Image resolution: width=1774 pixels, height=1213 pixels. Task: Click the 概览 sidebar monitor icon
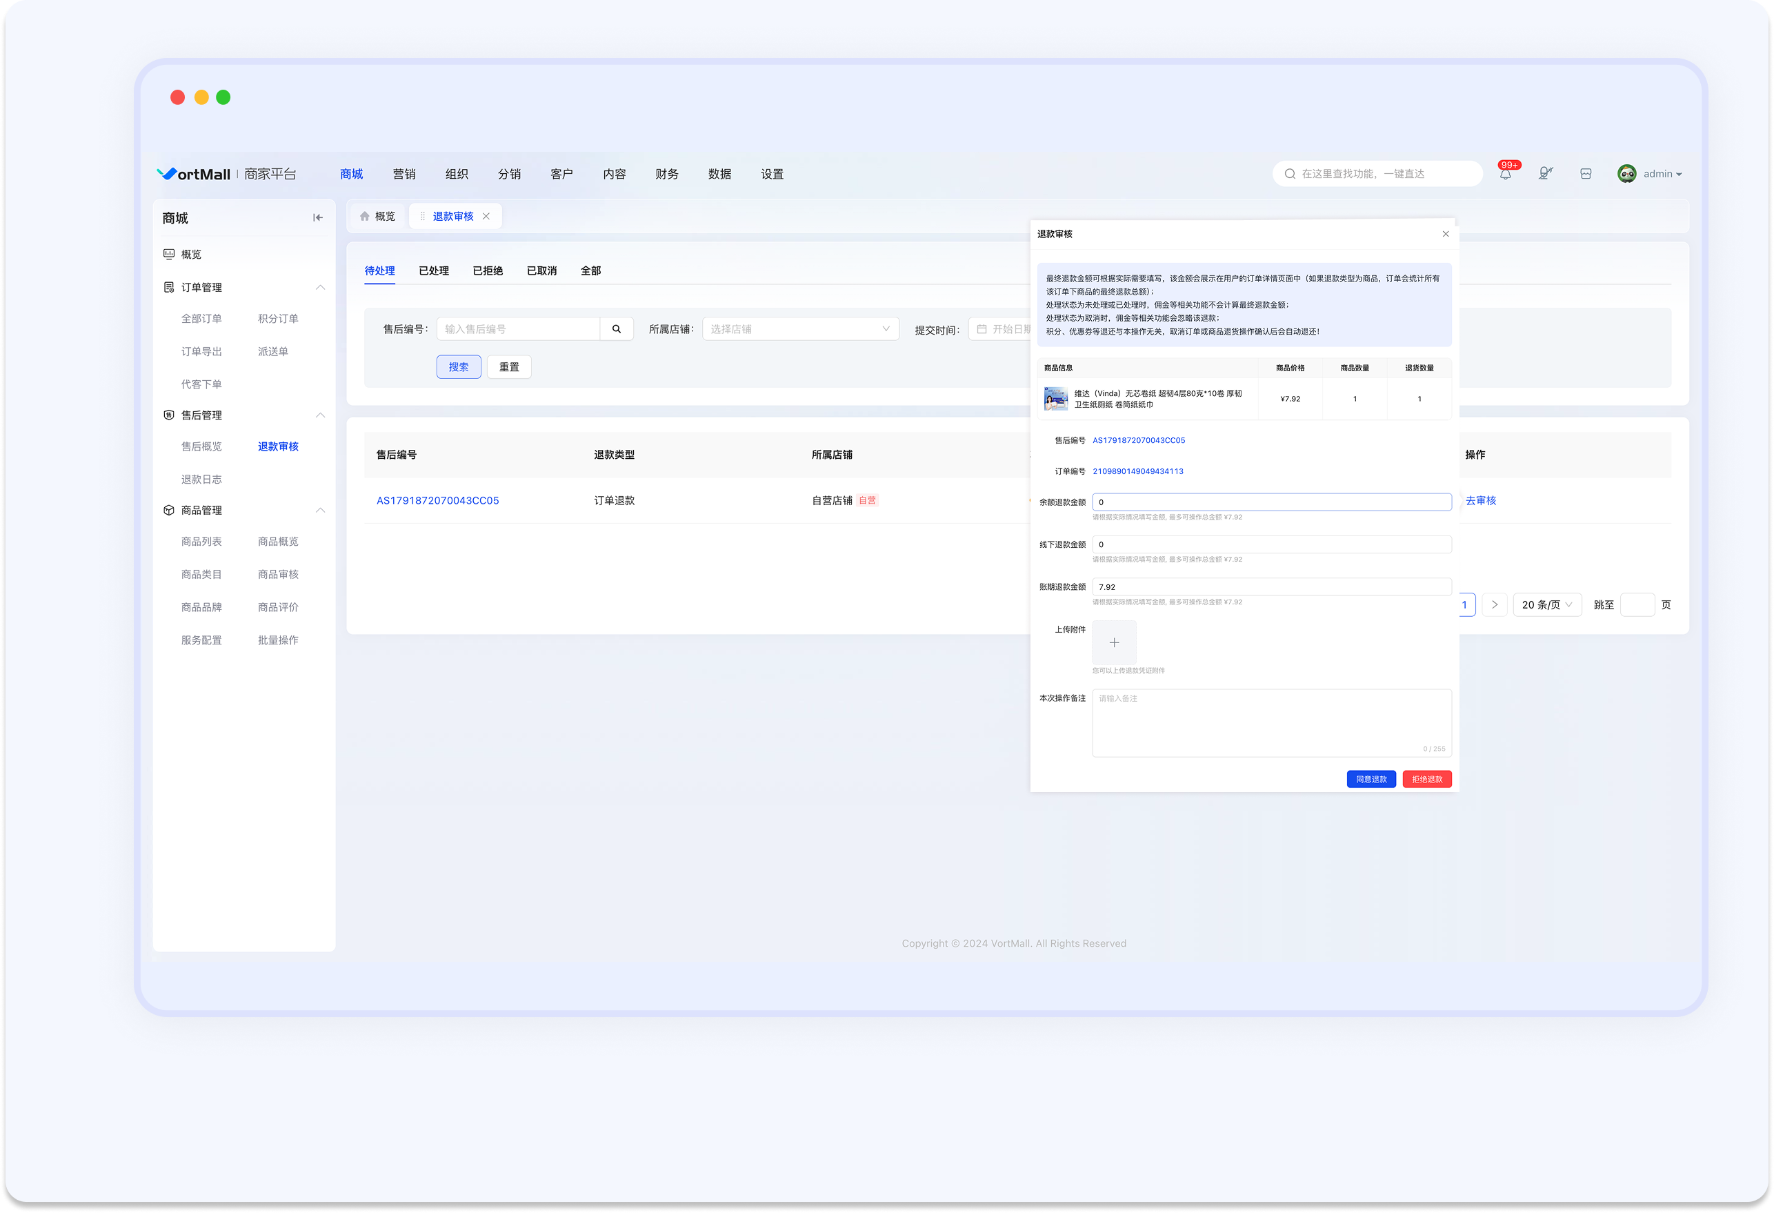pyautogui.click(x=169, y=254)
